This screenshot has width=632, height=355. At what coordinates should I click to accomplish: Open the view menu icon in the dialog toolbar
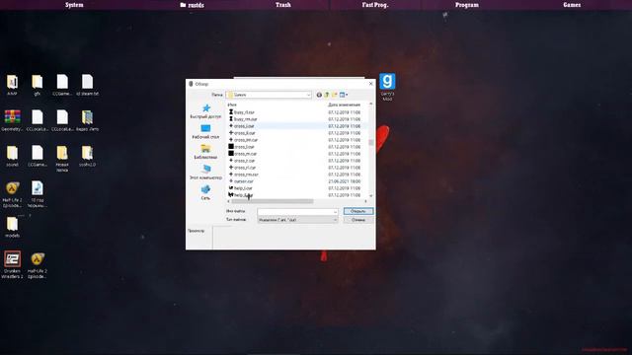(x=343, y=95)
